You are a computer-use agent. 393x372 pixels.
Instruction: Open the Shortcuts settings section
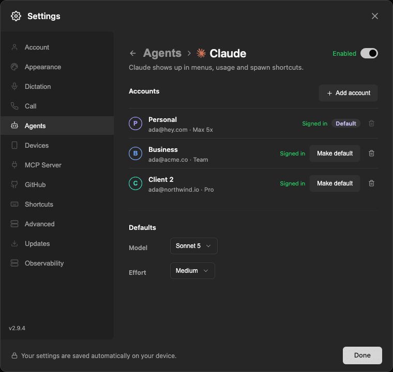point(57,204)
